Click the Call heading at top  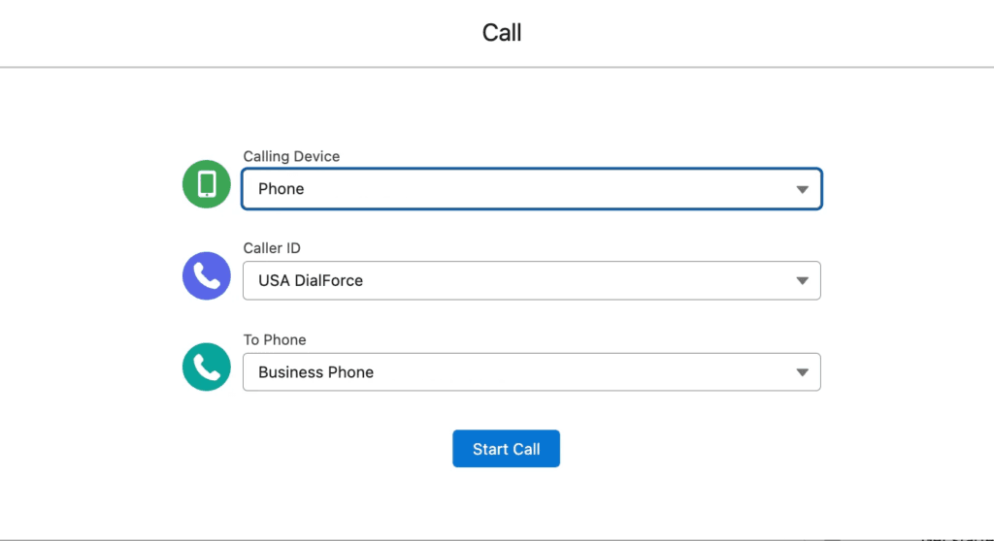tap(502, 32)
